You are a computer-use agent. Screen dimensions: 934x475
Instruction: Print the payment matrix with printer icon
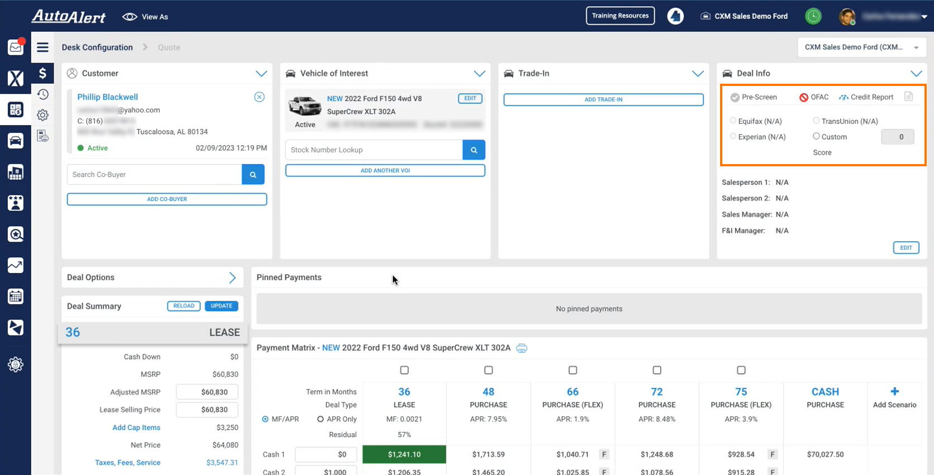522,348
